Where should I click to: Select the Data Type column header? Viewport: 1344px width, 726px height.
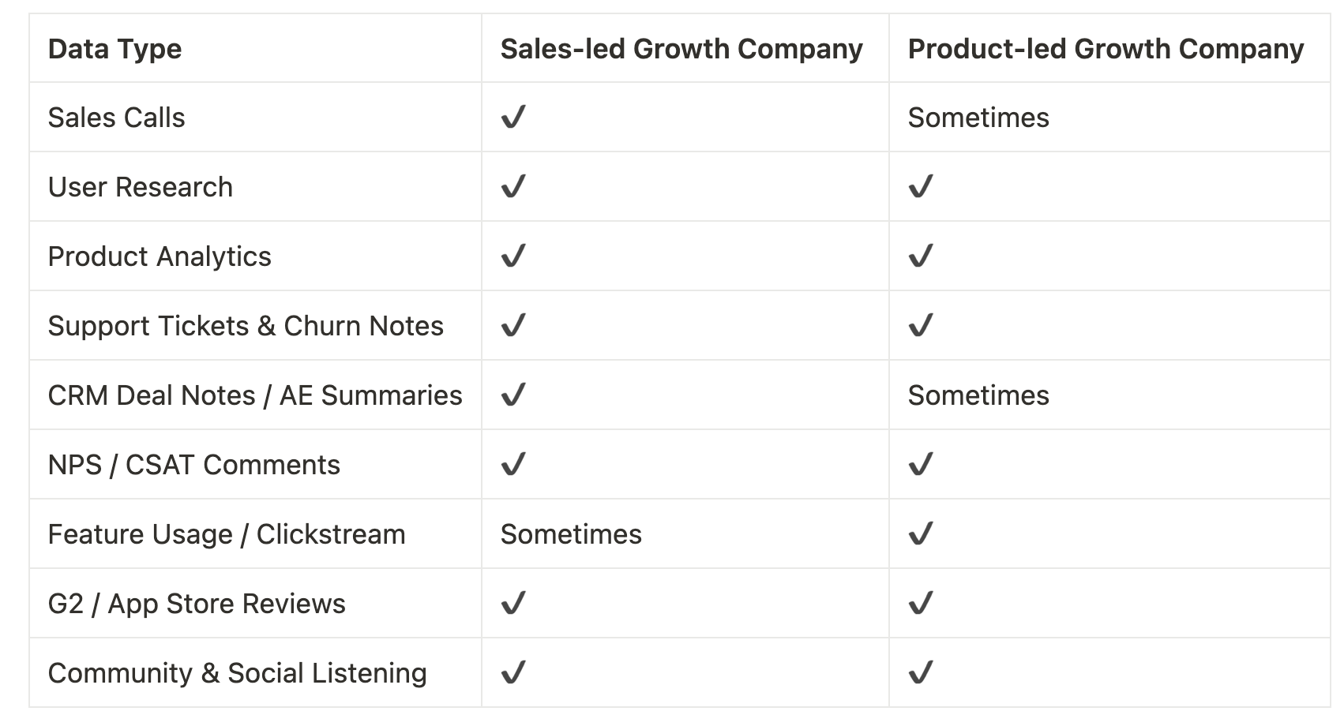click(115, 49)
